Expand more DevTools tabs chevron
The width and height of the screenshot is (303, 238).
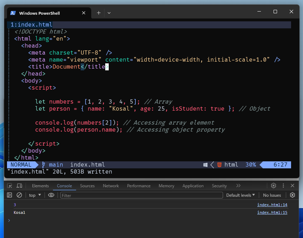coord(238,185)
